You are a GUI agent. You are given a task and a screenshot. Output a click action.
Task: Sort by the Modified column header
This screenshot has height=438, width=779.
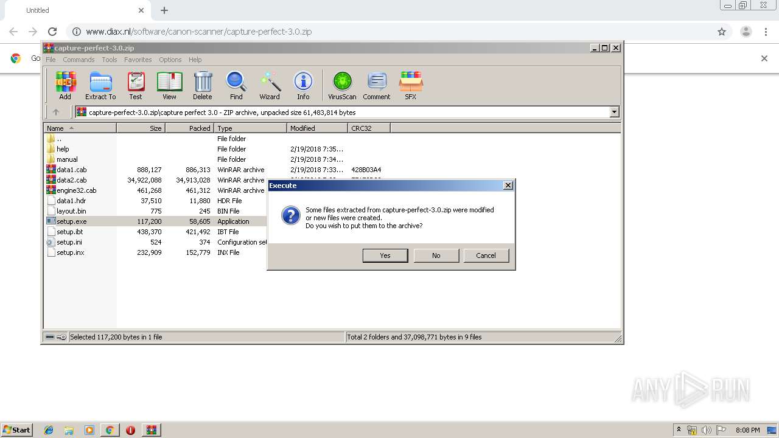coord(317,128)
